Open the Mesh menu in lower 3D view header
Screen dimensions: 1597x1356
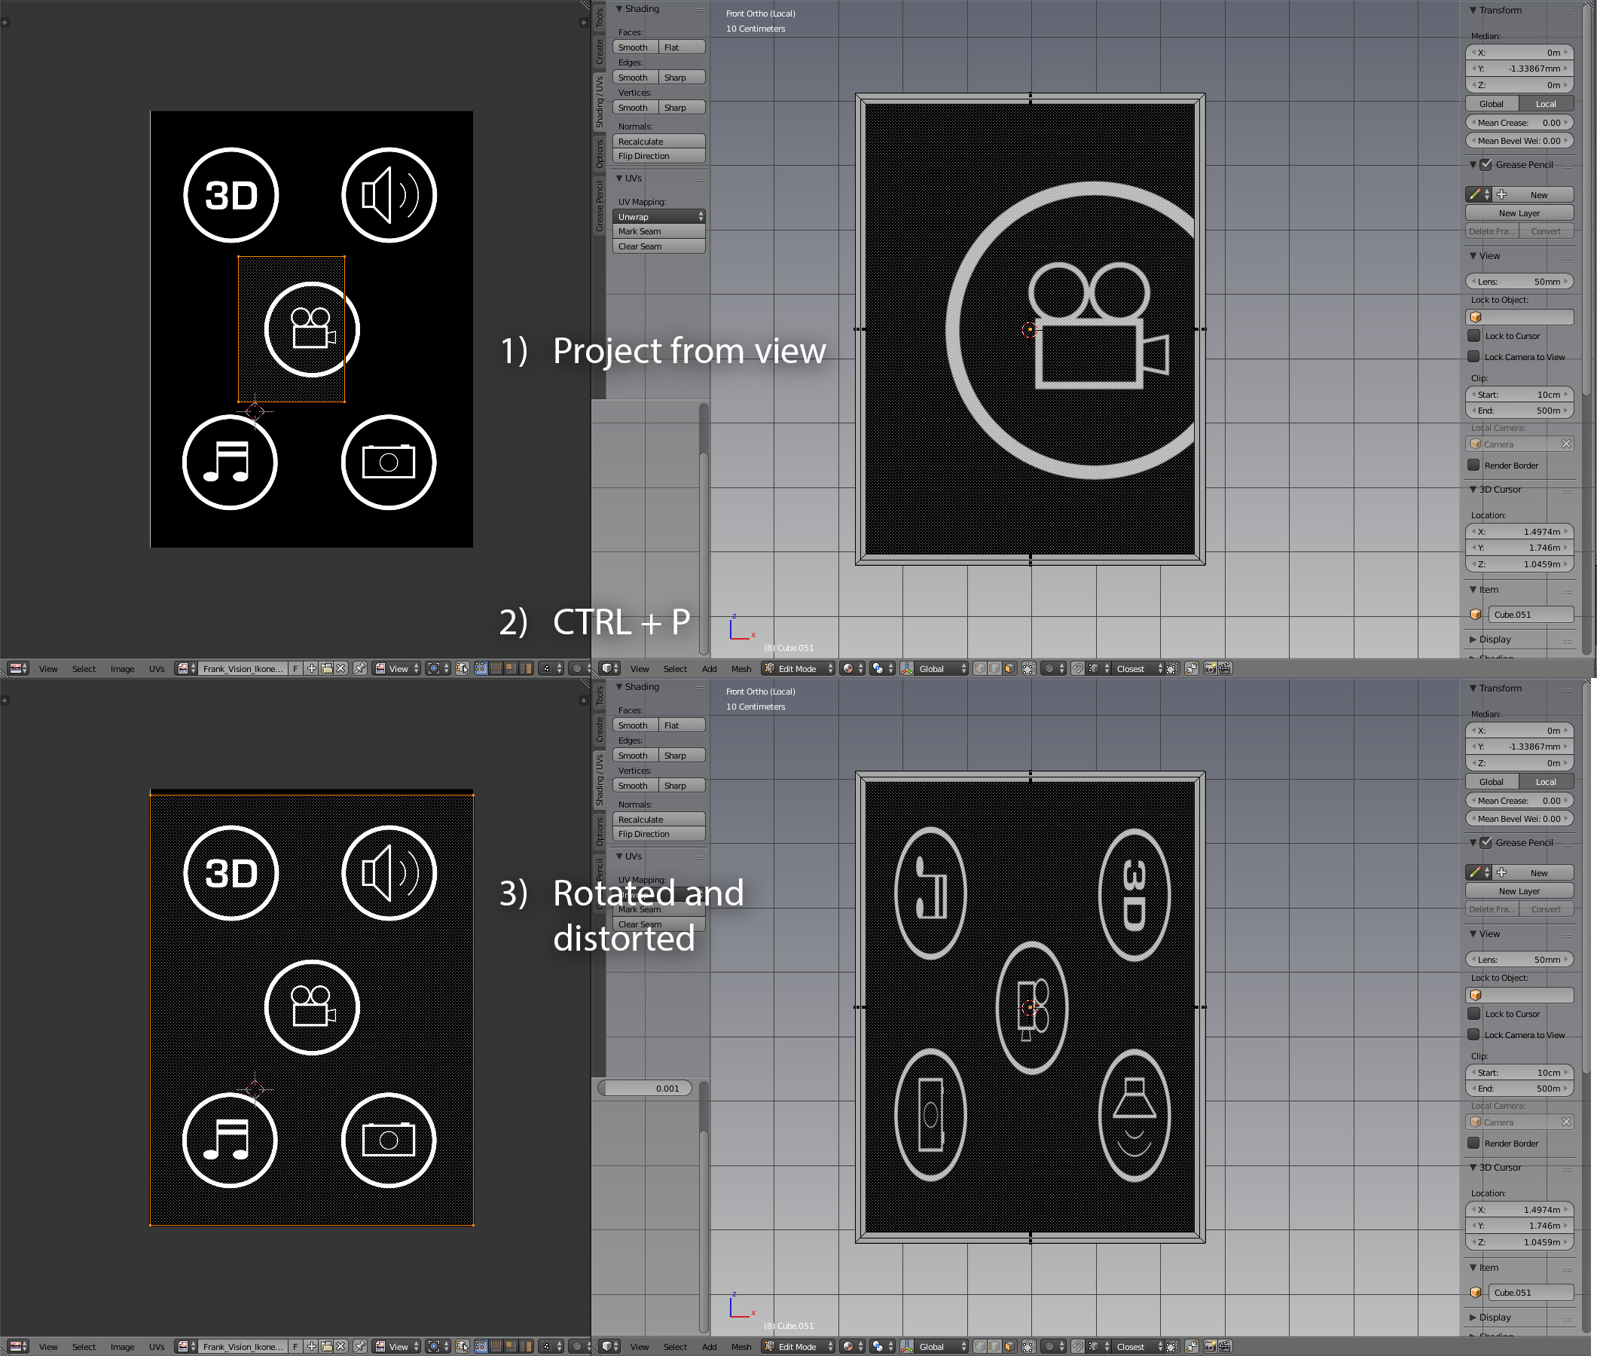[740, 1347]
